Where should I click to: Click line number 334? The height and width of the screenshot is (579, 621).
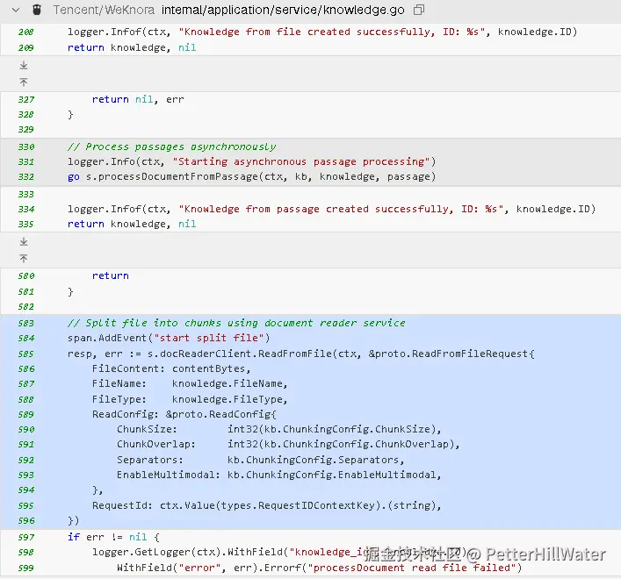pos(25,209)
